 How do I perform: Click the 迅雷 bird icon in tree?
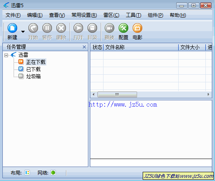point(14,55)
